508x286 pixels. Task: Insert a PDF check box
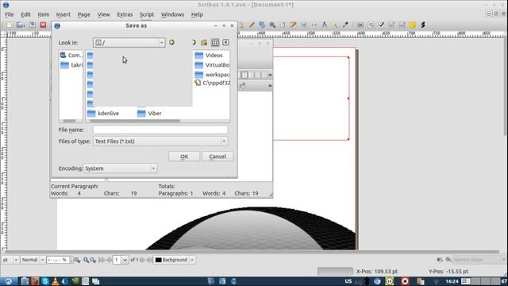click(x=381, y=25)
